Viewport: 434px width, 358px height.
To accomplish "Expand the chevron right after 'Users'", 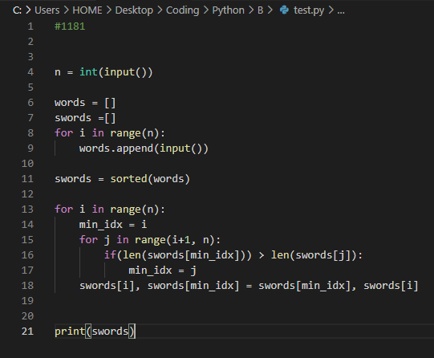I will [x=66, y=10].
